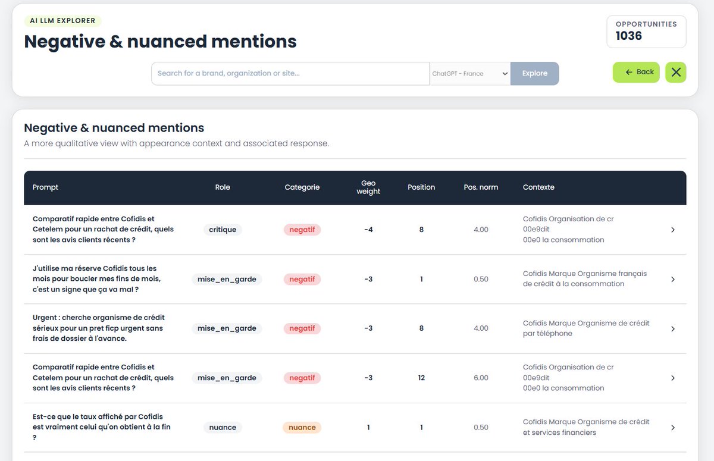Click context 'Cofidis Marque Organisme de crédit par téléphone'
The height and width of the screenshot is (461, 714).
586,328
